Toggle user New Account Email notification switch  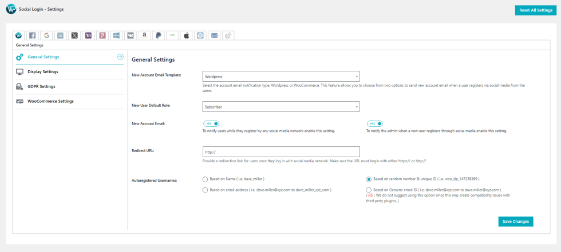(x=211, y=123)
